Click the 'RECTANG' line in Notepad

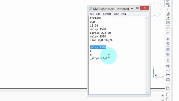(96, 18)
